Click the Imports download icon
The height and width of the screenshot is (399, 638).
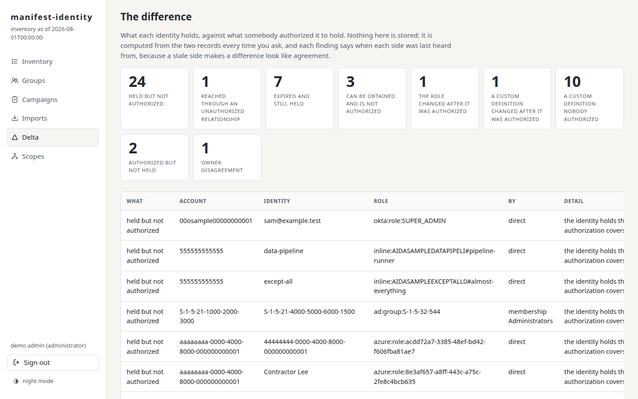click(15, 118)
